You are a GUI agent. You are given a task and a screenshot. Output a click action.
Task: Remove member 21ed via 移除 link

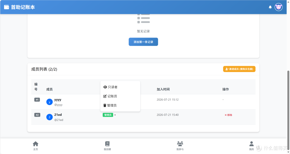(x=228, y=115)
